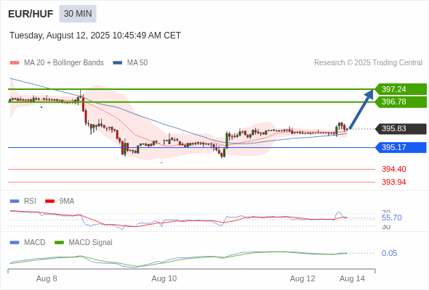Click the EUR/HUF pair title

coord(31,14)
